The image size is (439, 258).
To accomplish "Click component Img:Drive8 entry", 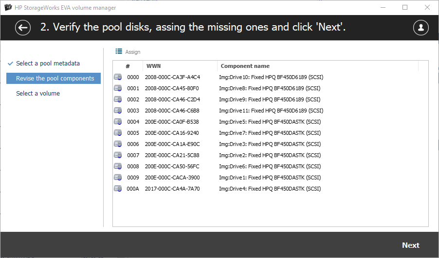I will 270,88.
